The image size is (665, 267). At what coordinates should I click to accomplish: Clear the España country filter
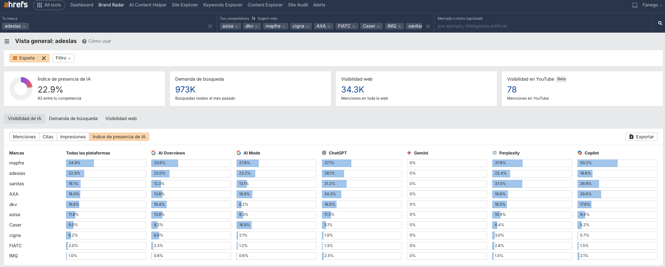click(x=44, y=58)
